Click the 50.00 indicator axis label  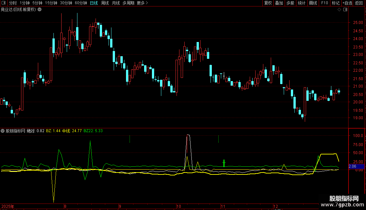click(x=358, y=153)
